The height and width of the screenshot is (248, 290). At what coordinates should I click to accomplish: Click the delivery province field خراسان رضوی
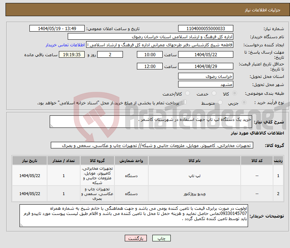(206, 76)
